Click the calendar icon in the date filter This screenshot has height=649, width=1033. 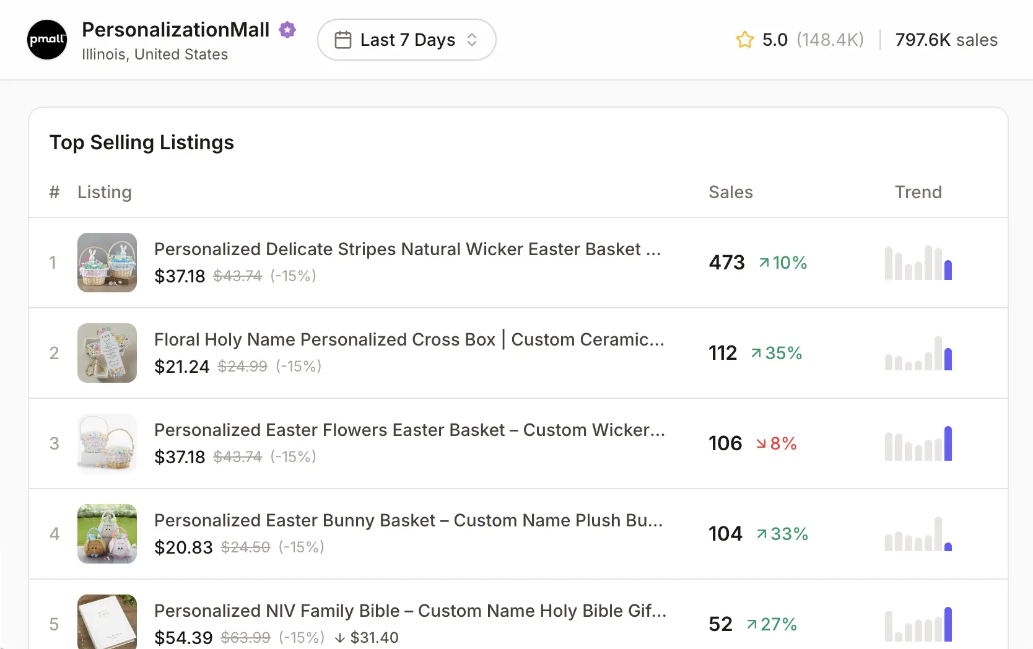click(x=342, y=39)
